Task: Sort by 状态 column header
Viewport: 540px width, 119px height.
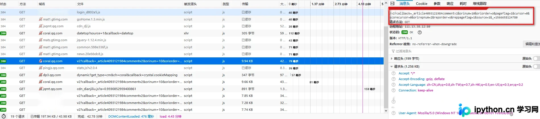Action: click(9, 4)
